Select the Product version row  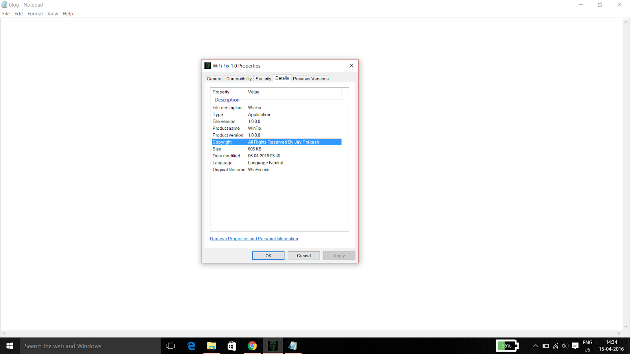276,135
